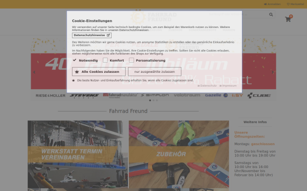Image resolution: width=307 pixels, height=191 pixels.
Task: Open Impressum link in cookie dialog
Action: pyautogui.click(x=228, y=86)
